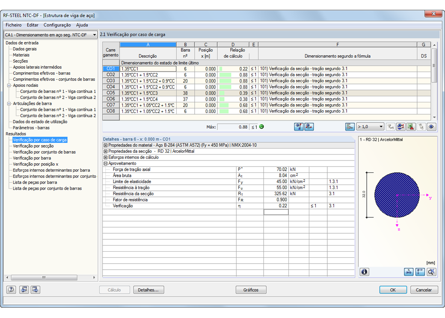Expand Esforços internos de cálculo row
The height and width of the screenshot is (318, 445).
coord(106,158)
